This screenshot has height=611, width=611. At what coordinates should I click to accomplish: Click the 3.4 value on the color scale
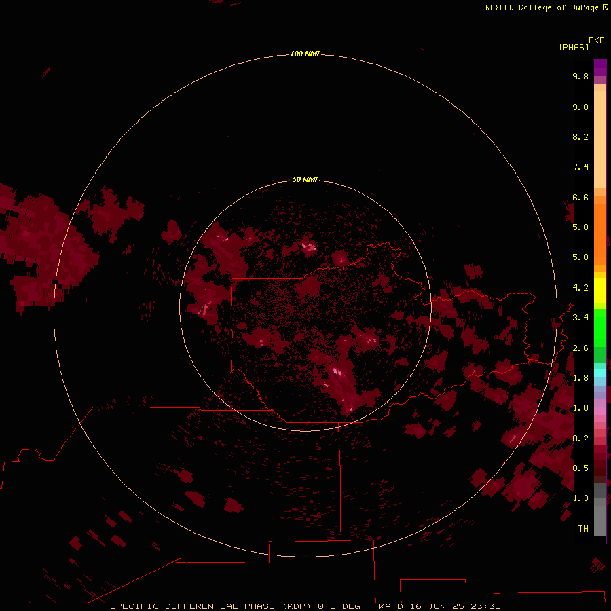click(580, 318)
